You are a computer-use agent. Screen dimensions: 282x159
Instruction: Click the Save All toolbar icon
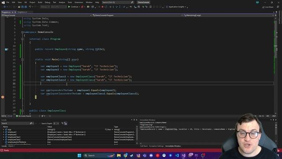pos(26,7)
